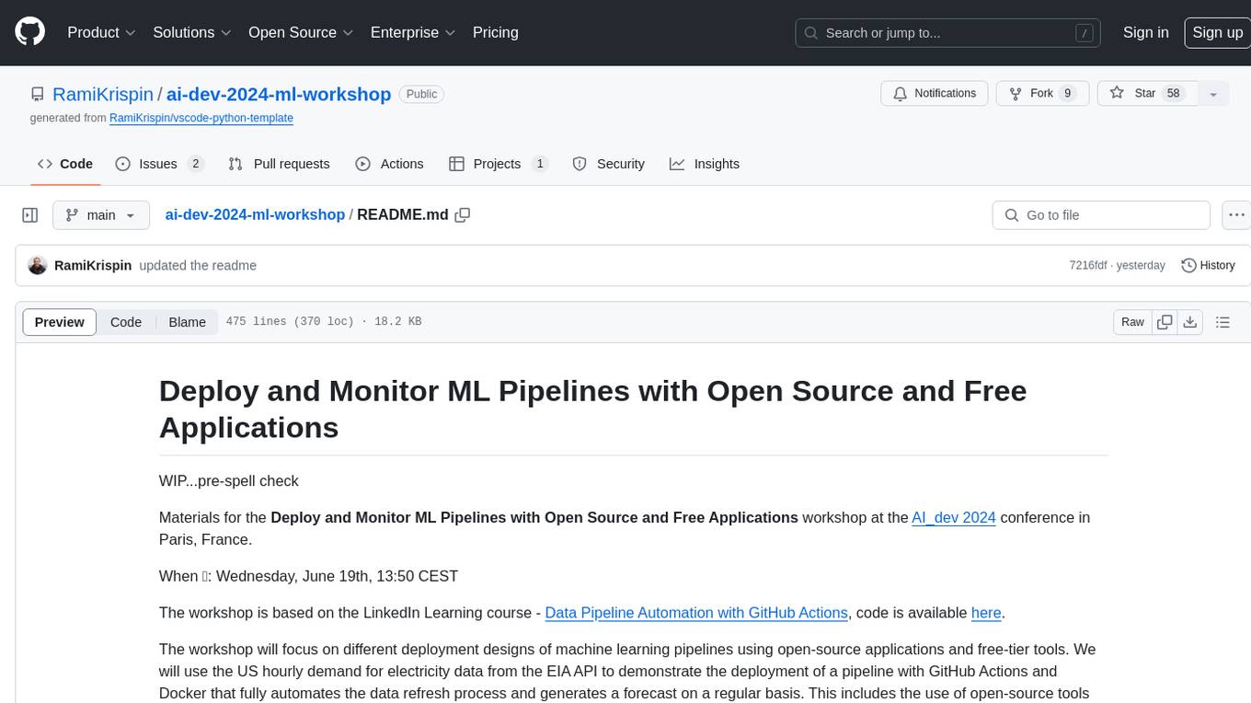
Task: Click the Notifications bell button
Action: [935, 93]
